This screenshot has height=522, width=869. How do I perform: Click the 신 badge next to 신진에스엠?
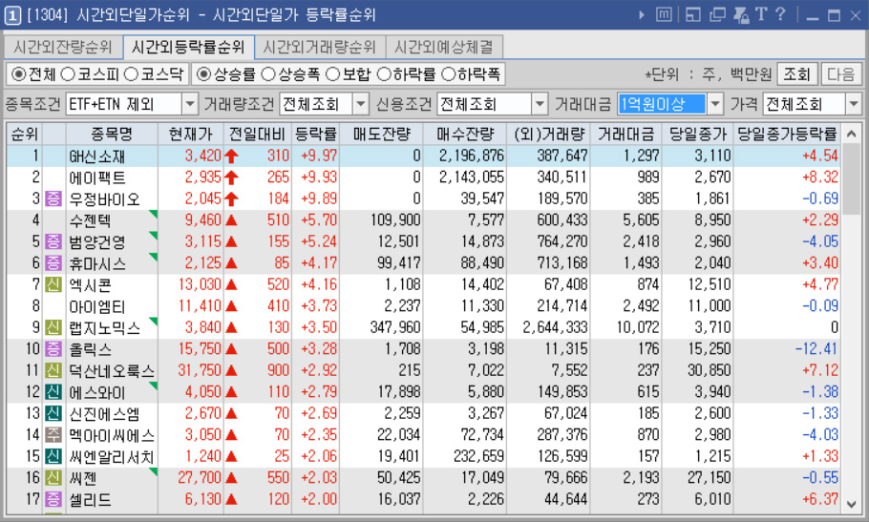[x=53, y=413]
